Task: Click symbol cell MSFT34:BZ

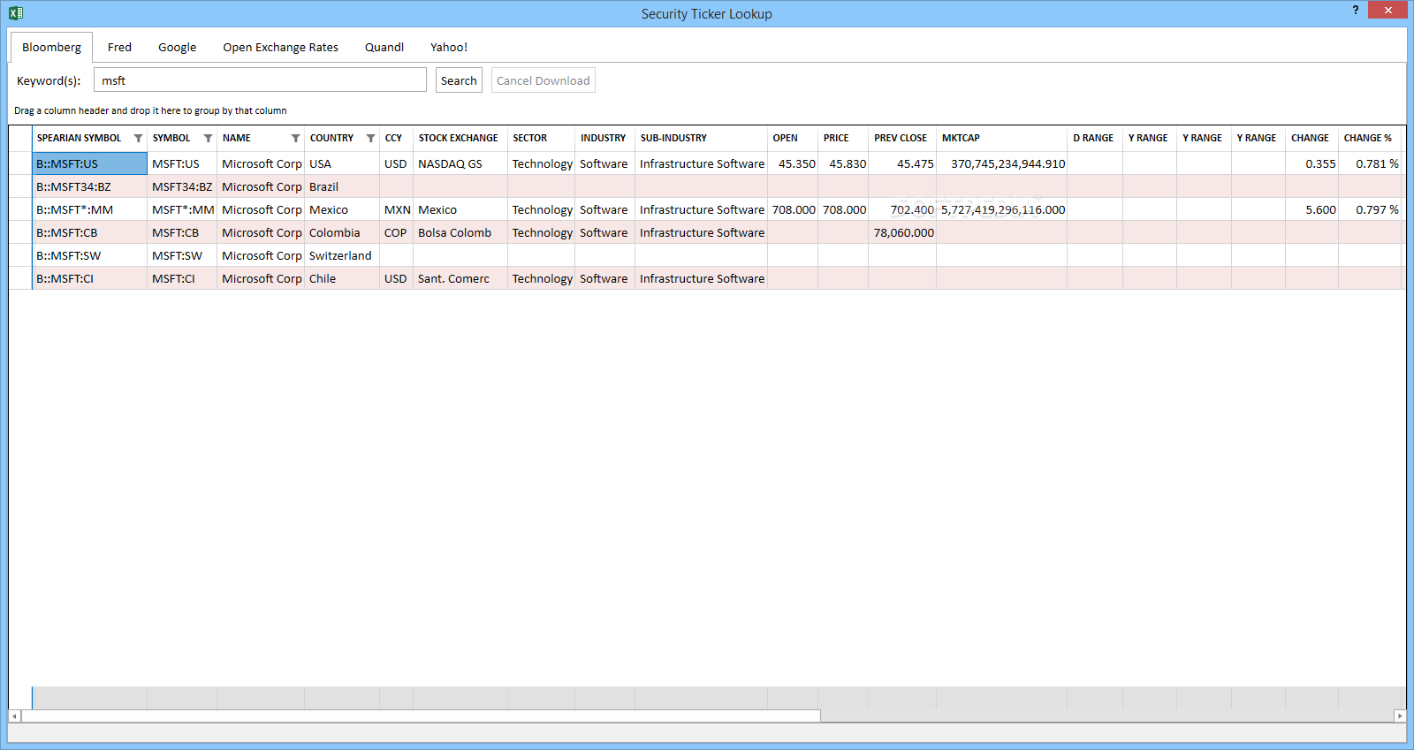Action: pyautogui.click(x=182, y=186)
